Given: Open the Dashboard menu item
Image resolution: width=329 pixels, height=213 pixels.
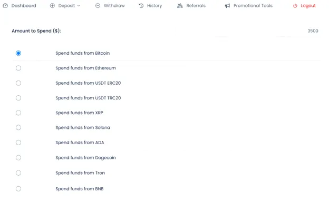Looking at the screenshot, I should point(24,6).
